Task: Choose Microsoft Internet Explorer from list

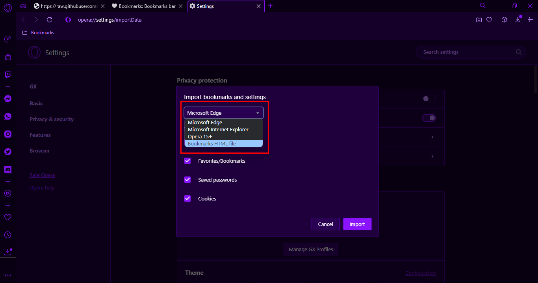Action: pyautogui.click(x=224, y=130)
